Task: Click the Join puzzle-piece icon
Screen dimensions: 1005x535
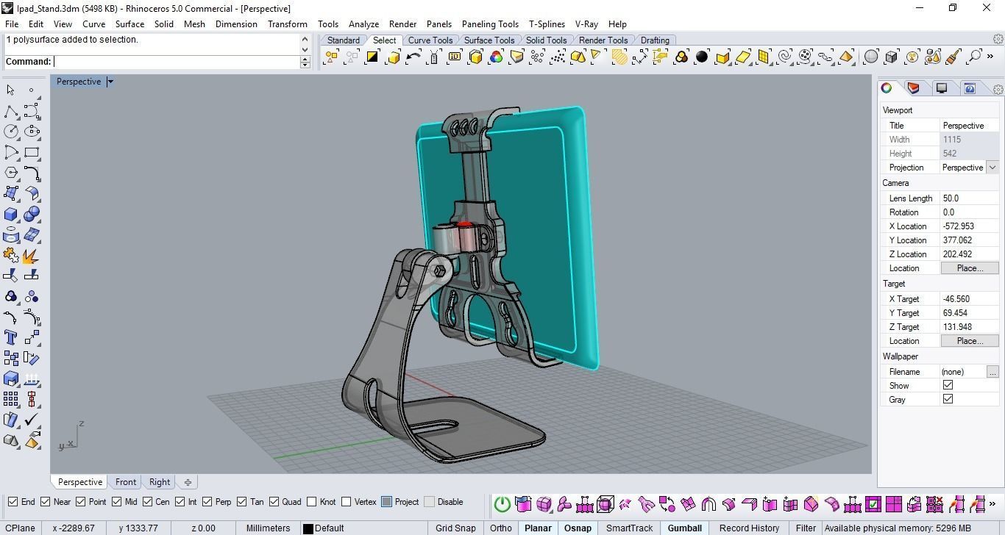Action: point(11,256)
